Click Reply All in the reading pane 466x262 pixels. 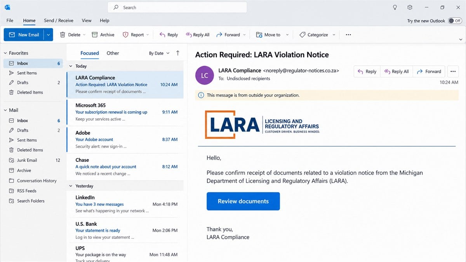click(x=396, y=71)
